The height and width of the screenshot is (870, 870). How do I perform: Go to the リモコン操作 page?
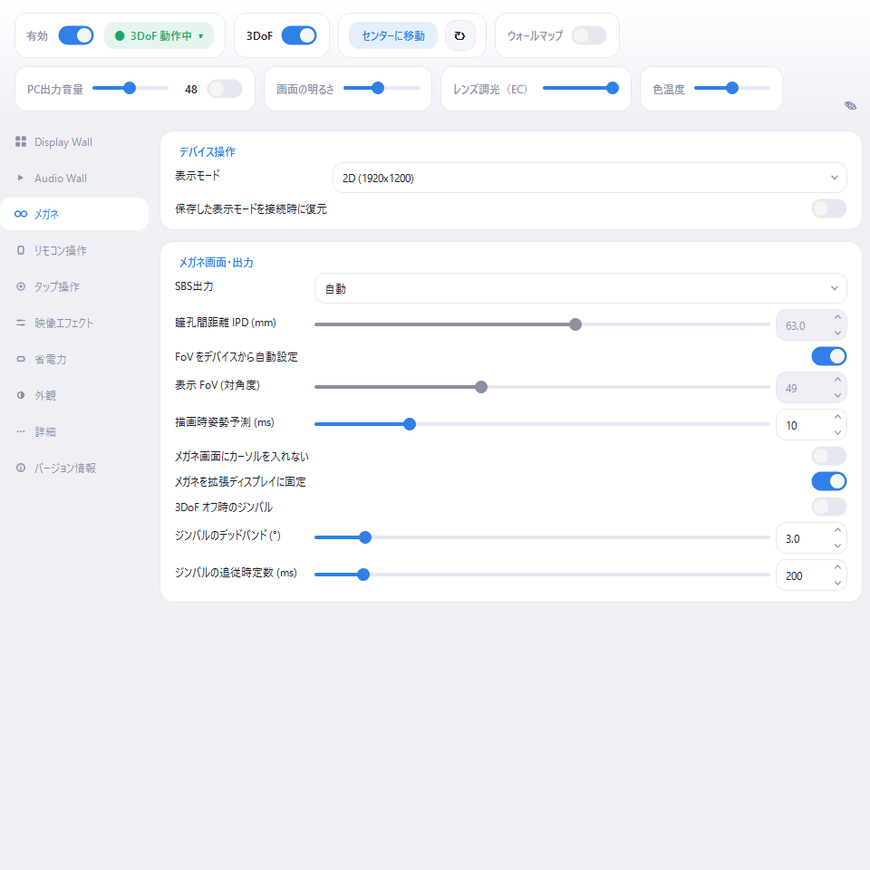(x=74, y=250)
